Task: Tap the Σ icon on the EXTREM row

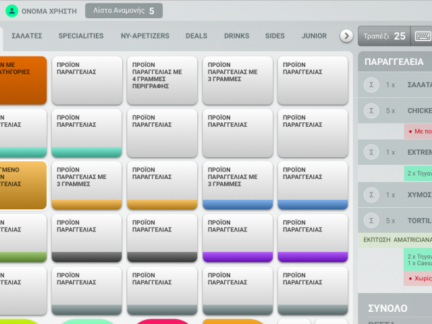Action: pos(371,152)
